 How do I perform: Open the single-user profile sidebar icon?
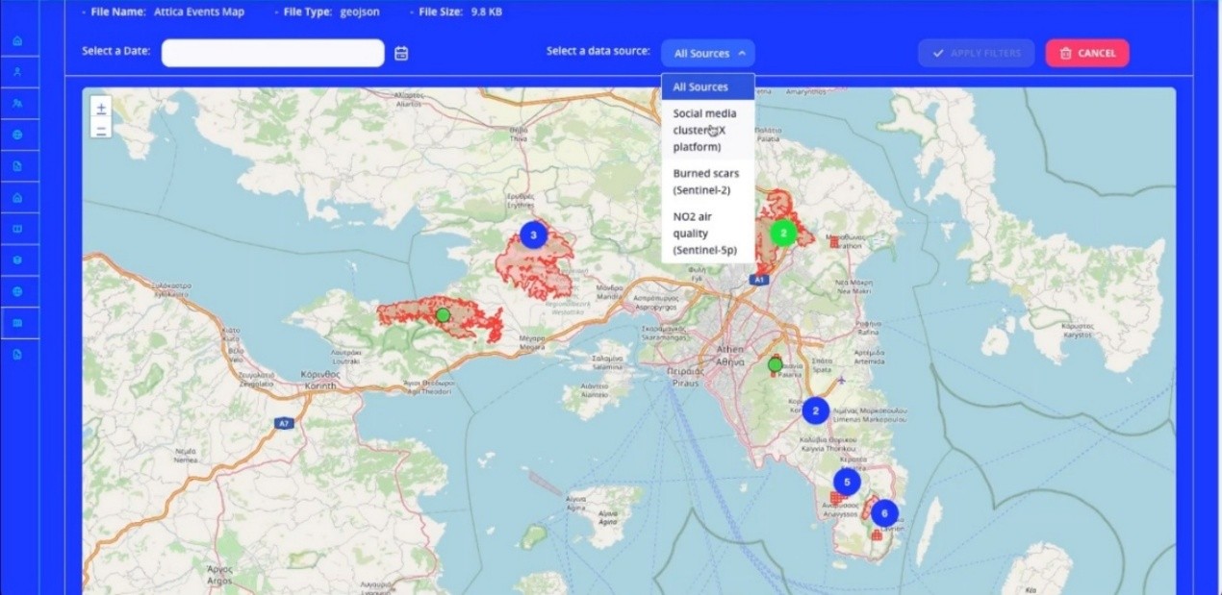(x=17, y=72)
